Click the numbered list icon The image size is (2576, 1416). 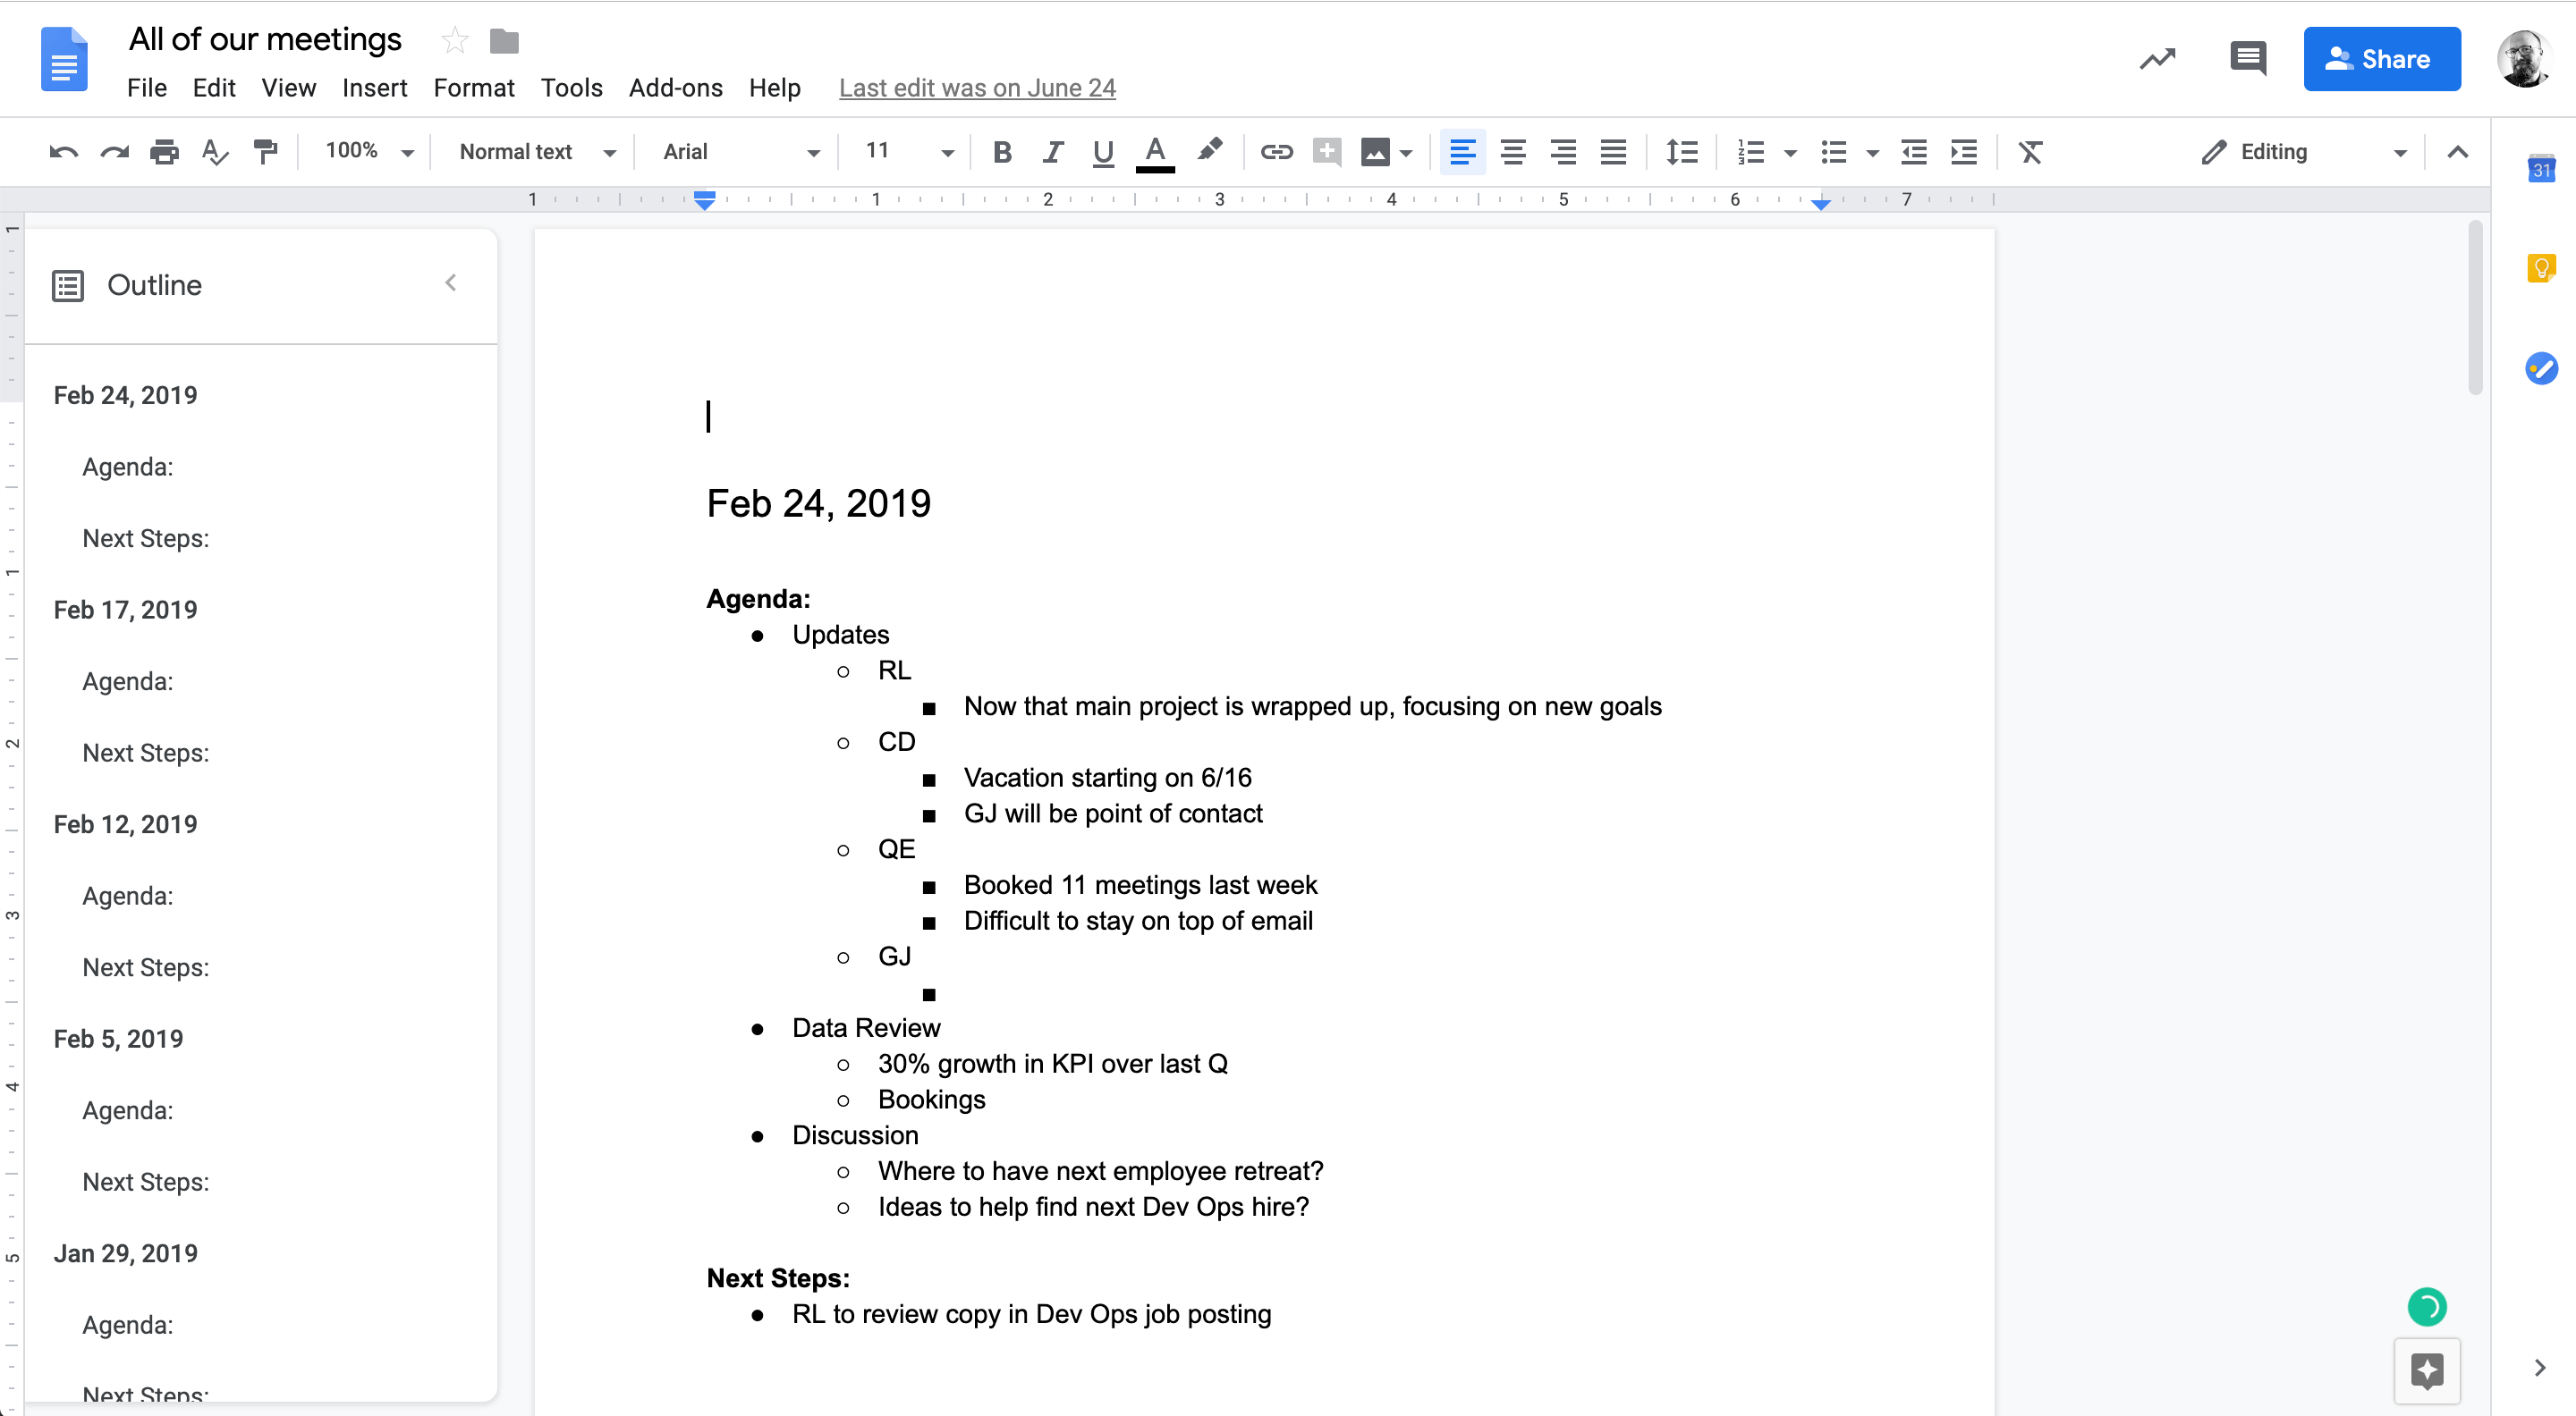click(x=1751, y=152)
